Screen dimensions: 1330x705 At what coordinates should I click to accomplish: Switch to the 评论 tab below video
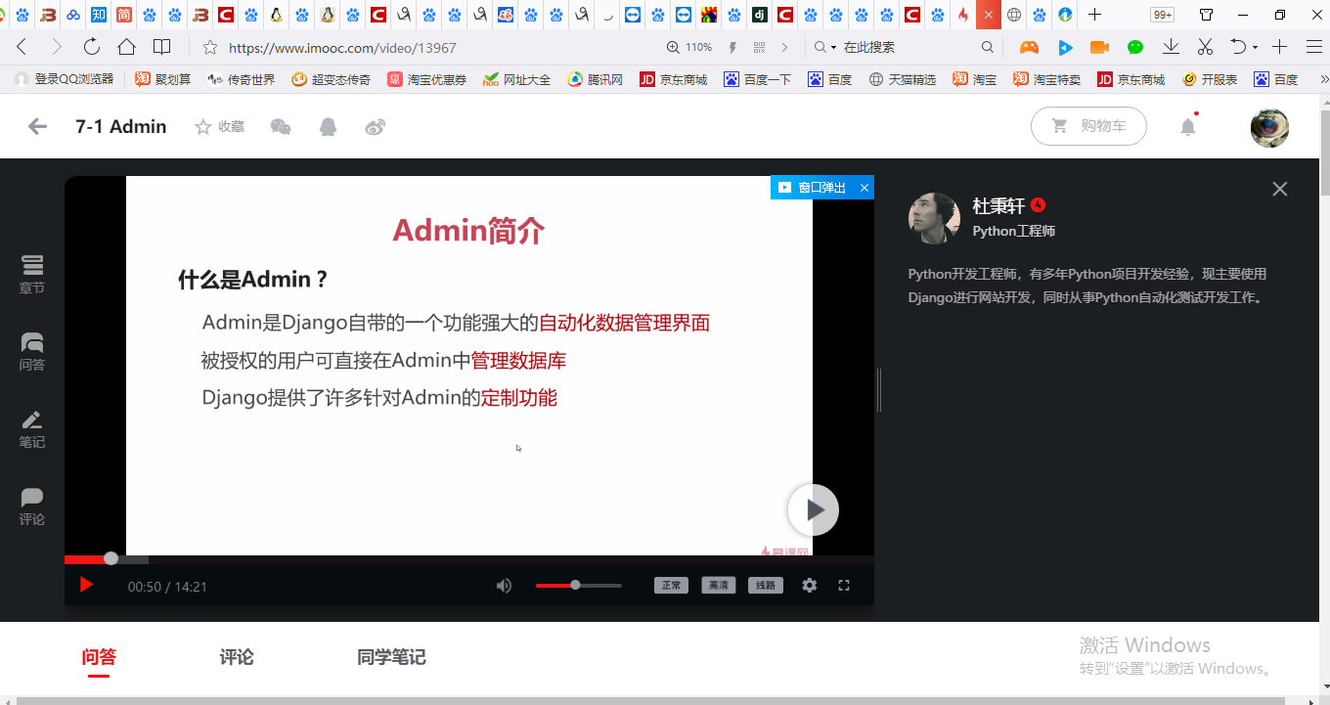pyautogui.click(x=237, y=657)
